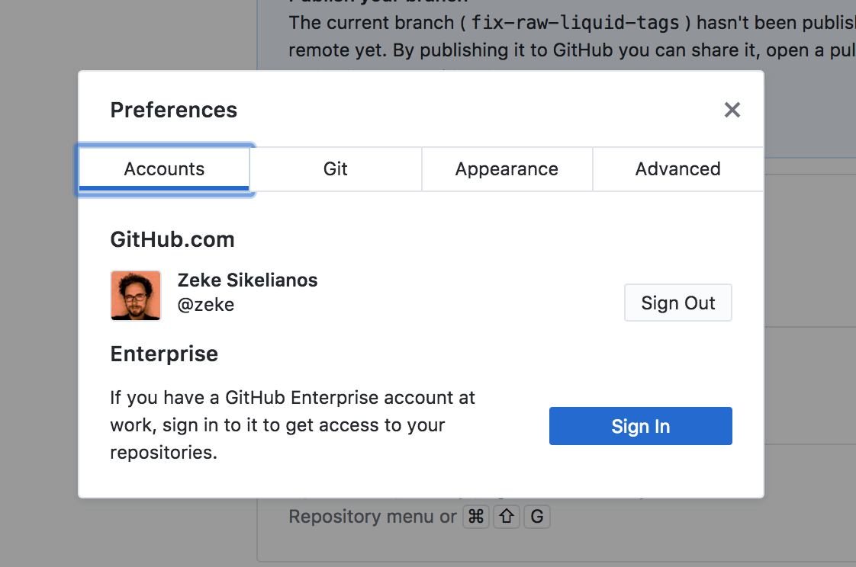Switch to the Git tab

(336, 168)
